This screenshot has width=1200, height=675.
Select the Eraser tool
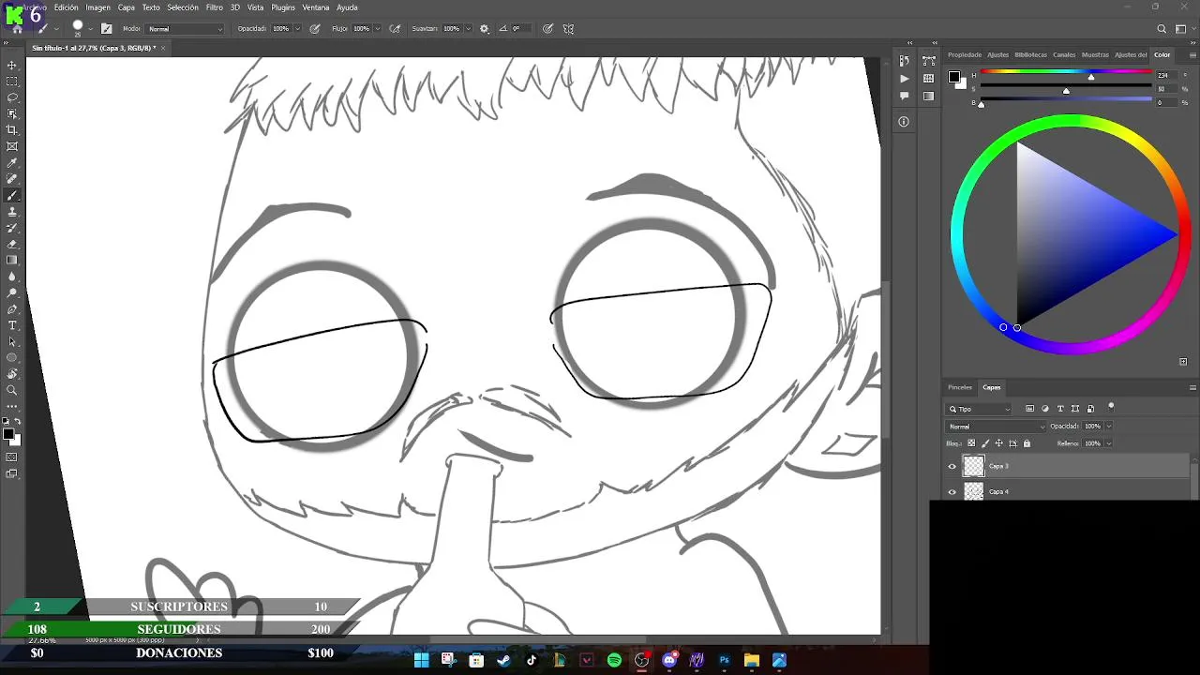[x=12, y=244]
